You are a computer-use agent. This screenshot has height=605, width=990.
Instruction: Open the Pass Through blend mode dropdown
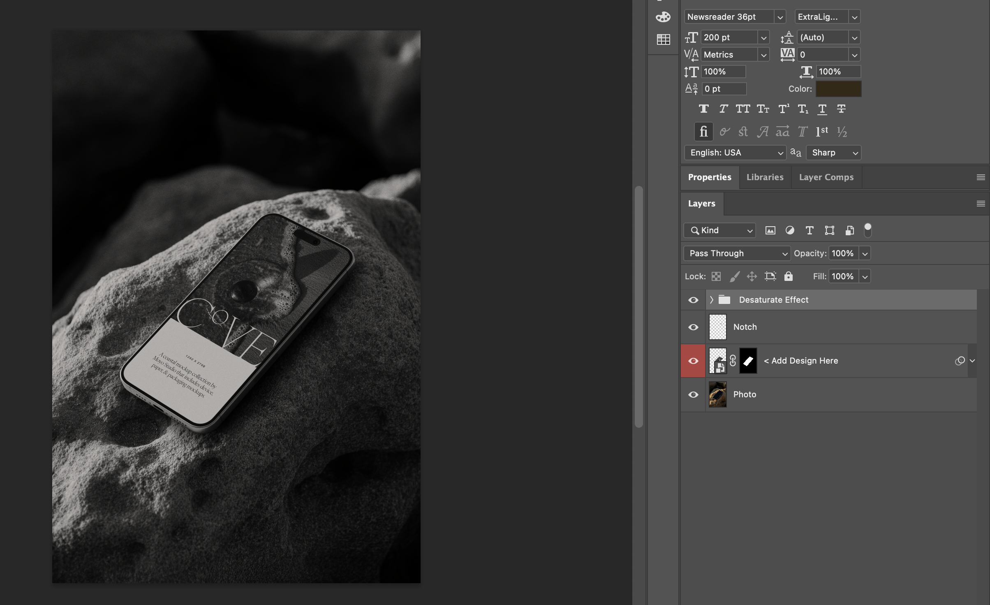pos(737,253)
